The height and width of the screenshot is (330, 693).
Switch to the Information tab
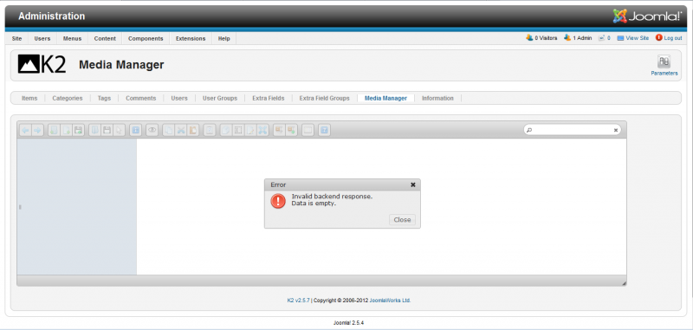tap(437, 98)
